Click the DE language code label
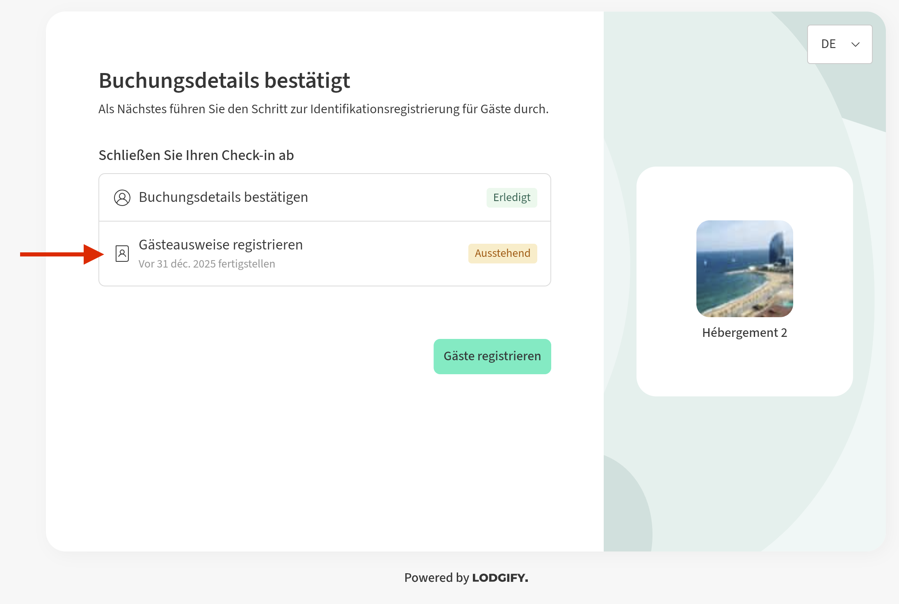The height and width of the screenshot is (604, 899). [828, 44]
